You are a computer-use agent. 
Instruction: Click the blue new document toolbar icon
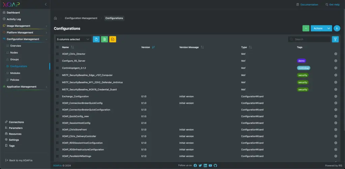point(96,39)
